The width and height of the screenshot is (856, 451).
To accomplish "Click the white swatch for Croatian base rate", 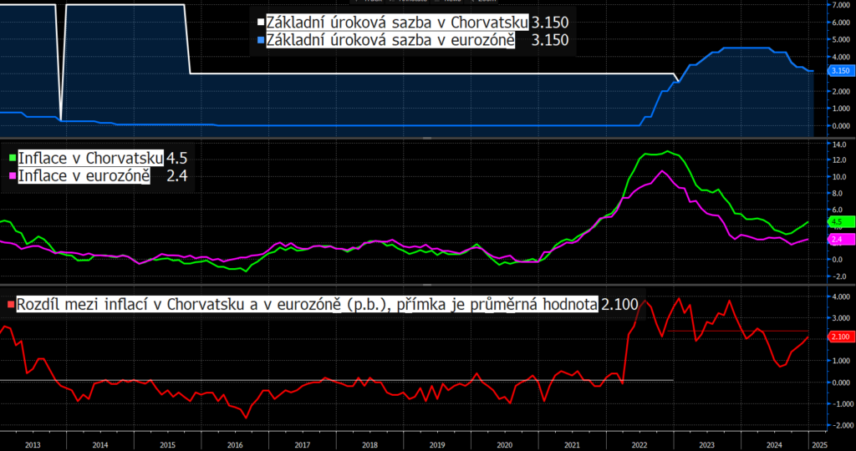I will pyautogui.click(x=261, y=23).
